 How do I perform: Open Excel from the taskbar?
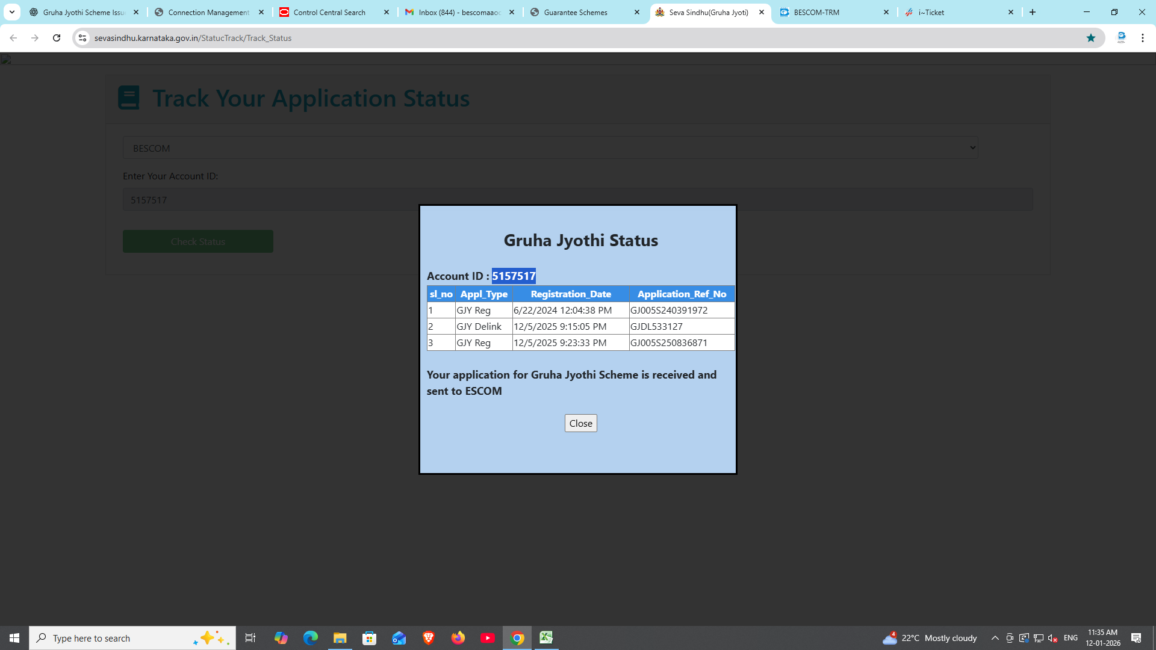pyautogui.click(x=546, y=637)
